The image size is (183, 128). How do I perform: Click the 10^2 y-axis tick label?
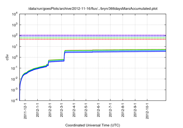15,35
